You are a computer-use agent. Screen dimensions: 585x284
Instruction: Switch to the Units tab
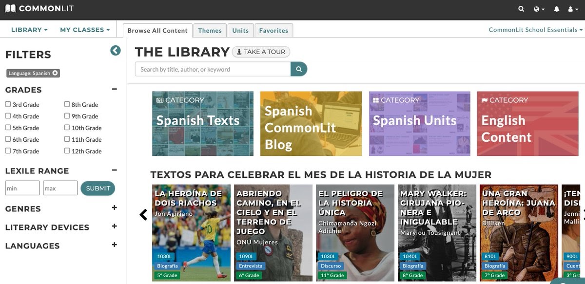(x=240, y=30)
